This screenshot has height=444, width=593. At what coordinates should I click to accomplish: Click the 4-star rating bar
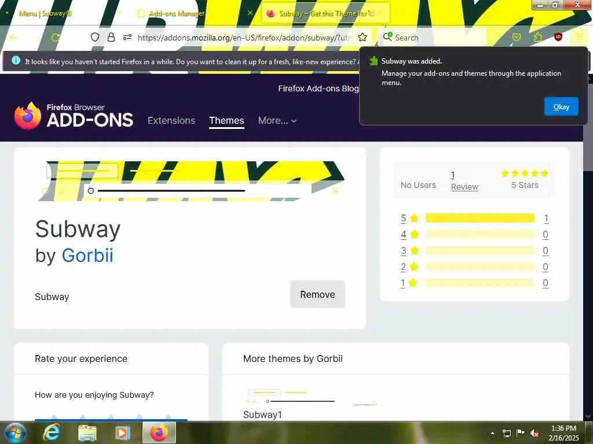(x=480, y=234)
